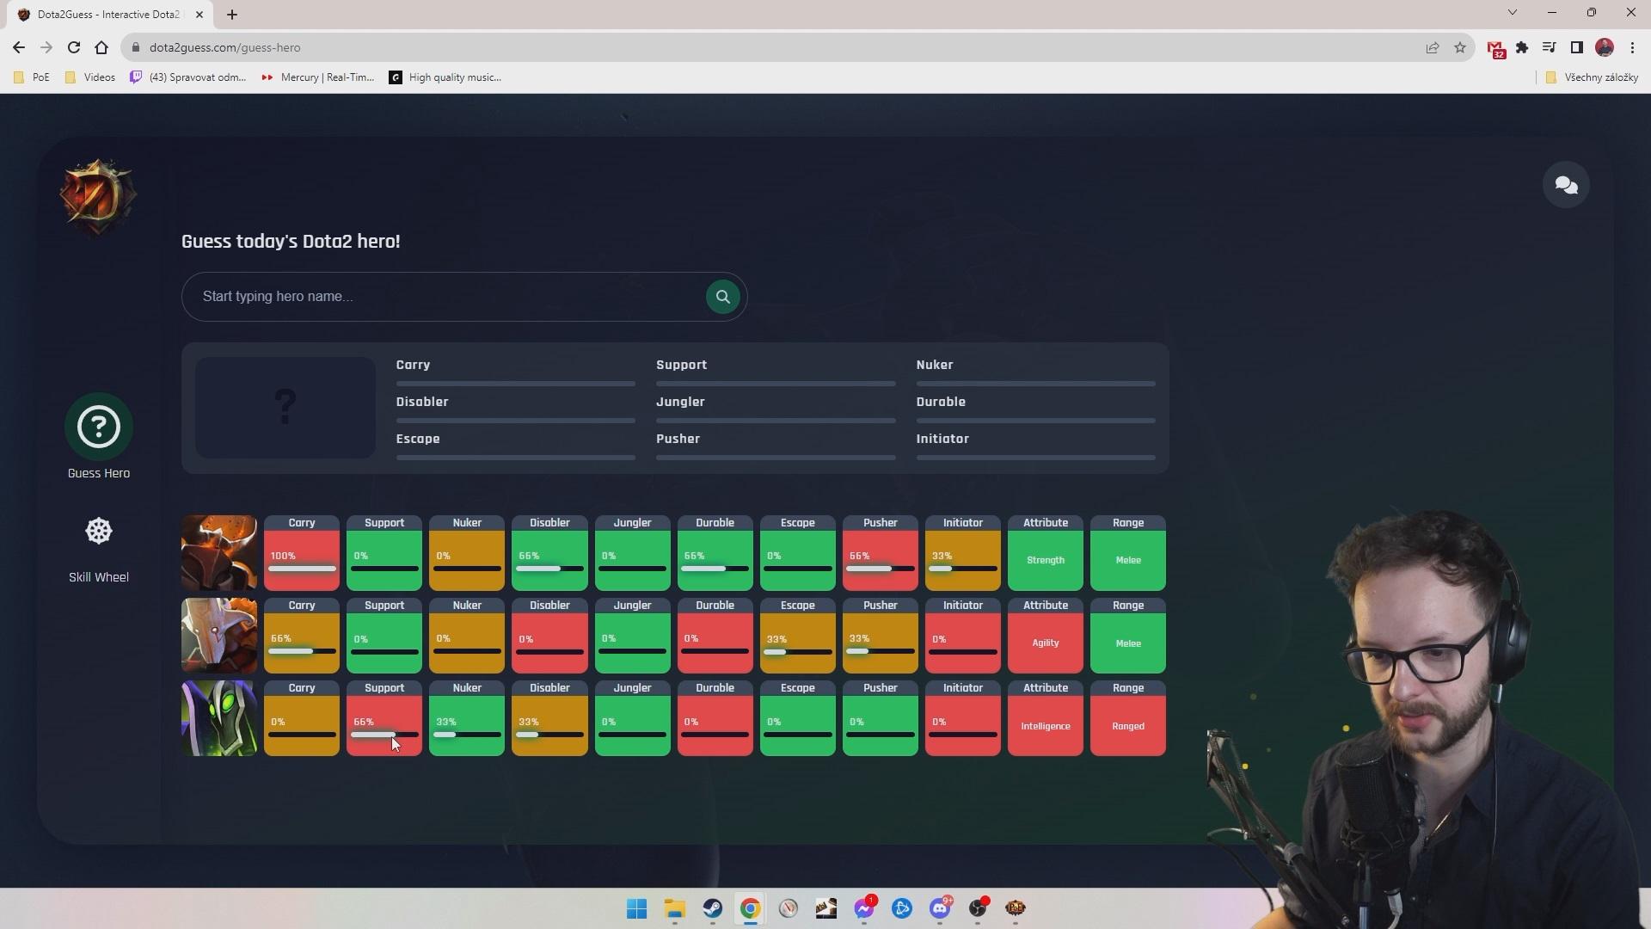Viewport: 1651px width, 929px height.
Task: Open High quality music bookmark
Action: point(445,77)
